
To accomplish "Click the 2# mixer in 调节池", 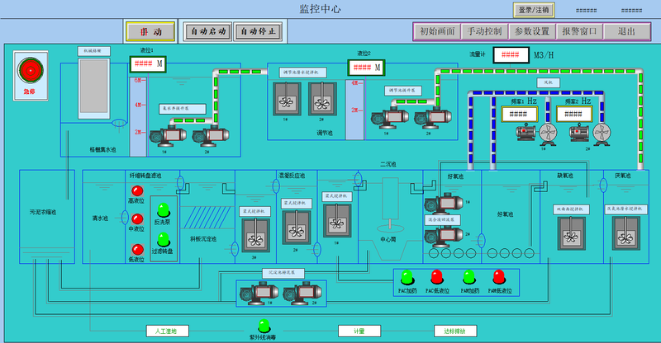I will click(x=321, y=99).
